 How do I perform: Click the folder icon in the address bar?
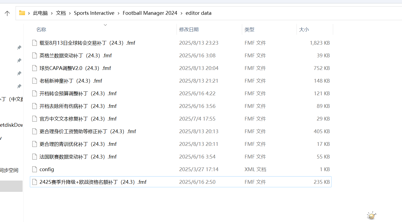click(22, 13)
